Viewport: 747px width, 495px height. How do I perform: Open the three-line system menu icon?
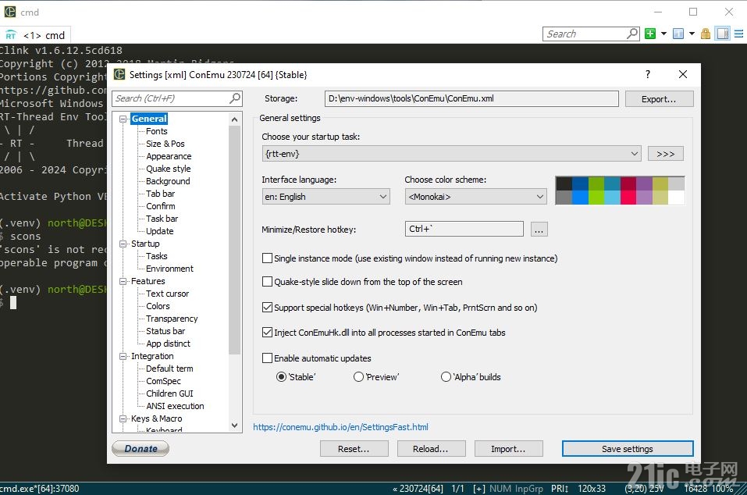click(x=738, y=34)
